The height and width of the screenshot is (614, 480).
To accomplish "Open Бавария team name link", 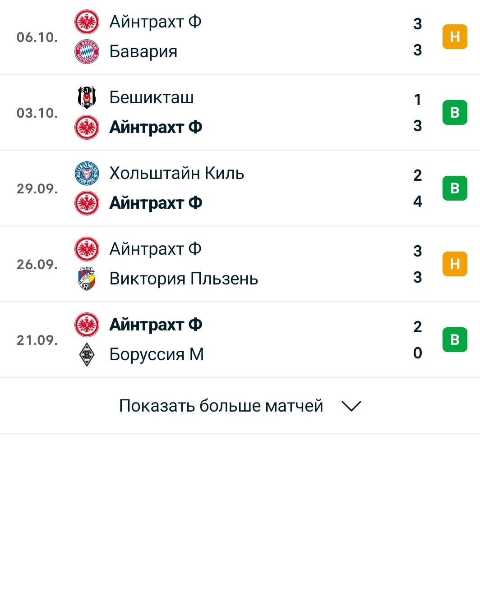I will click(143, 51).
